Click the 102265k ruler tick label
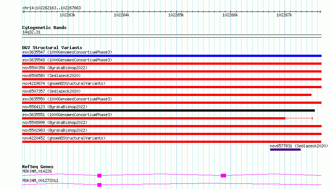 point(176,15)
